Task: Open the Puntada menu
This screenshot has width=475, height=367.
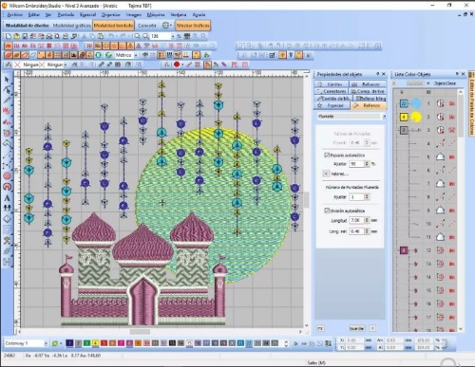Action: tap(66, 14)
